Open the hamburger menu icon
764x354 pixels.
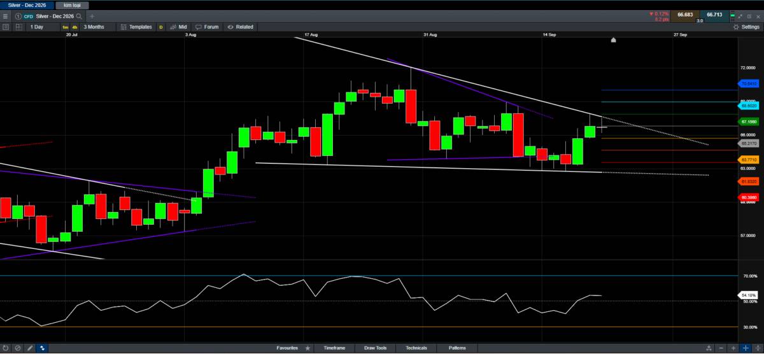pyautogui.click(x=6, y=15)
